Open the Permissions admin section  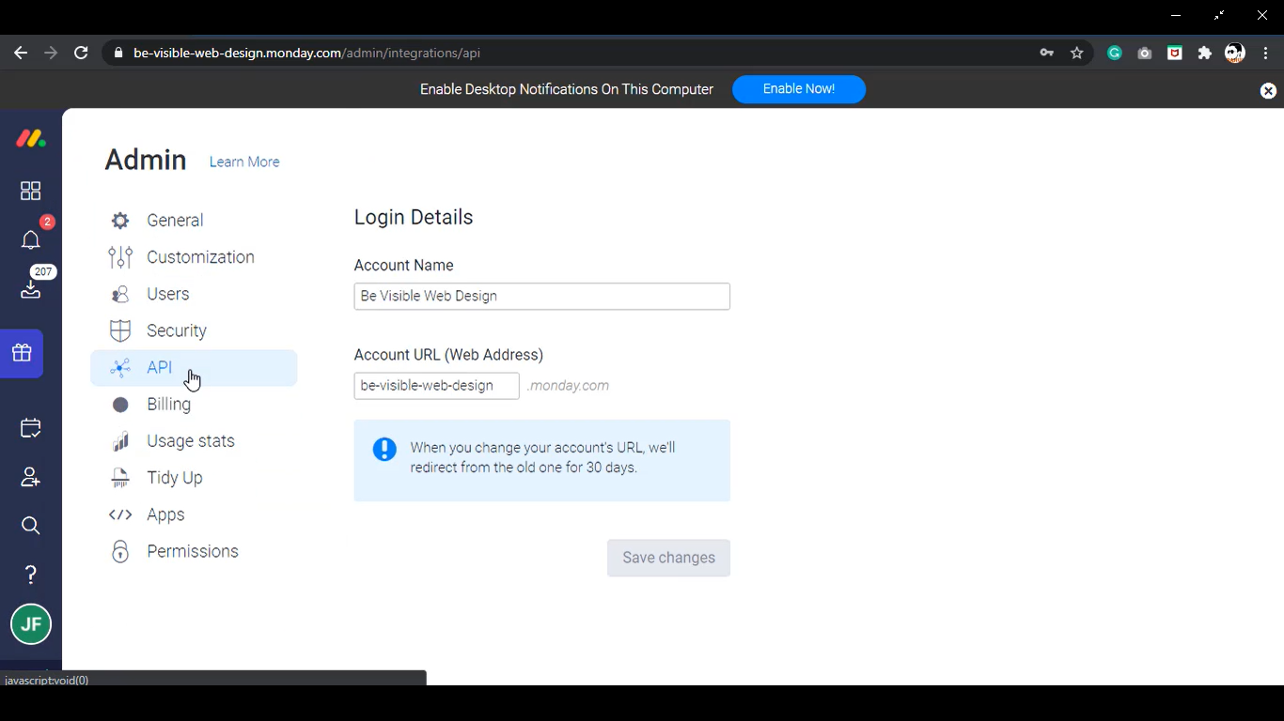pyautogui.click(x=193, y=551)
